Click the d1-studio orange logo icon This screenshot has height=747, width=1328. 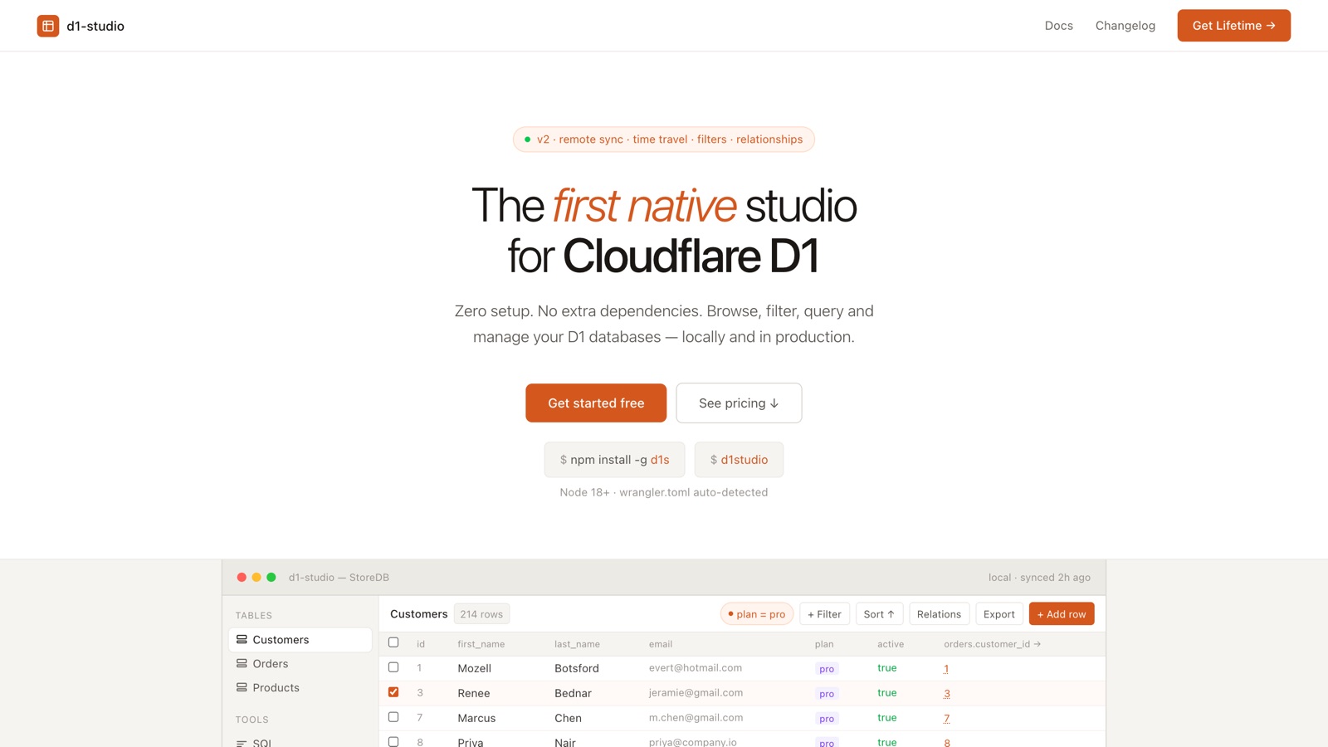(x=48, y=26)
